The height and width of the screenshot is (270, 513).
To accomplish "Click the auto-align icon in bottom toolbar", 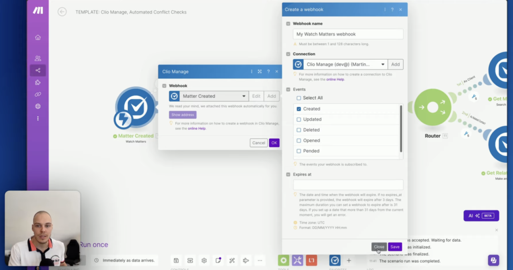I will tap(190, 260).
